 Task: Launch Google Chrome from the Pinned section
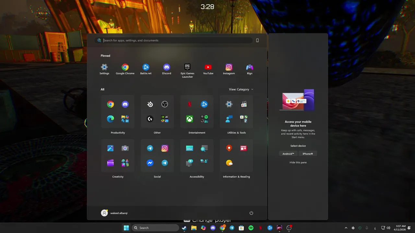pos(125,69)
